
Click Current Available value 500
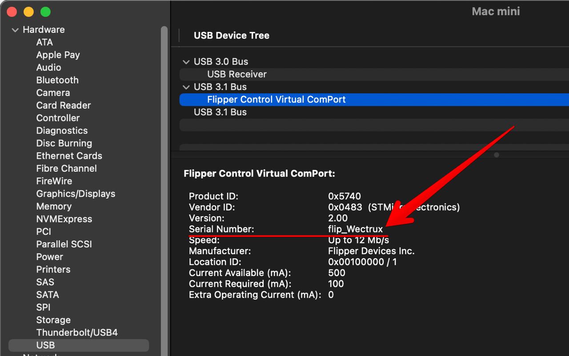click(337, 273)
